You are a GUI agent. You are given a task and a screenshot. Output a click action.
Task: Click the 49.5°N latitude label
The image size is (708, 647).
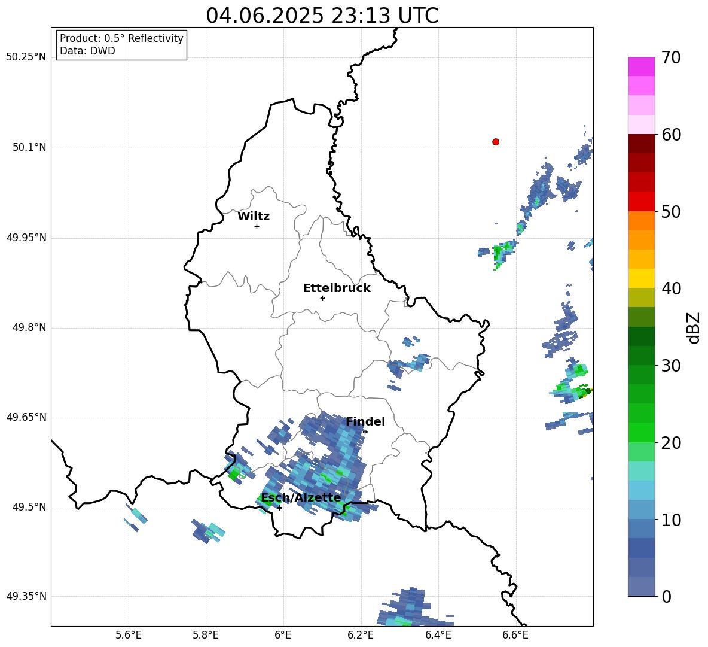(29, 507)
